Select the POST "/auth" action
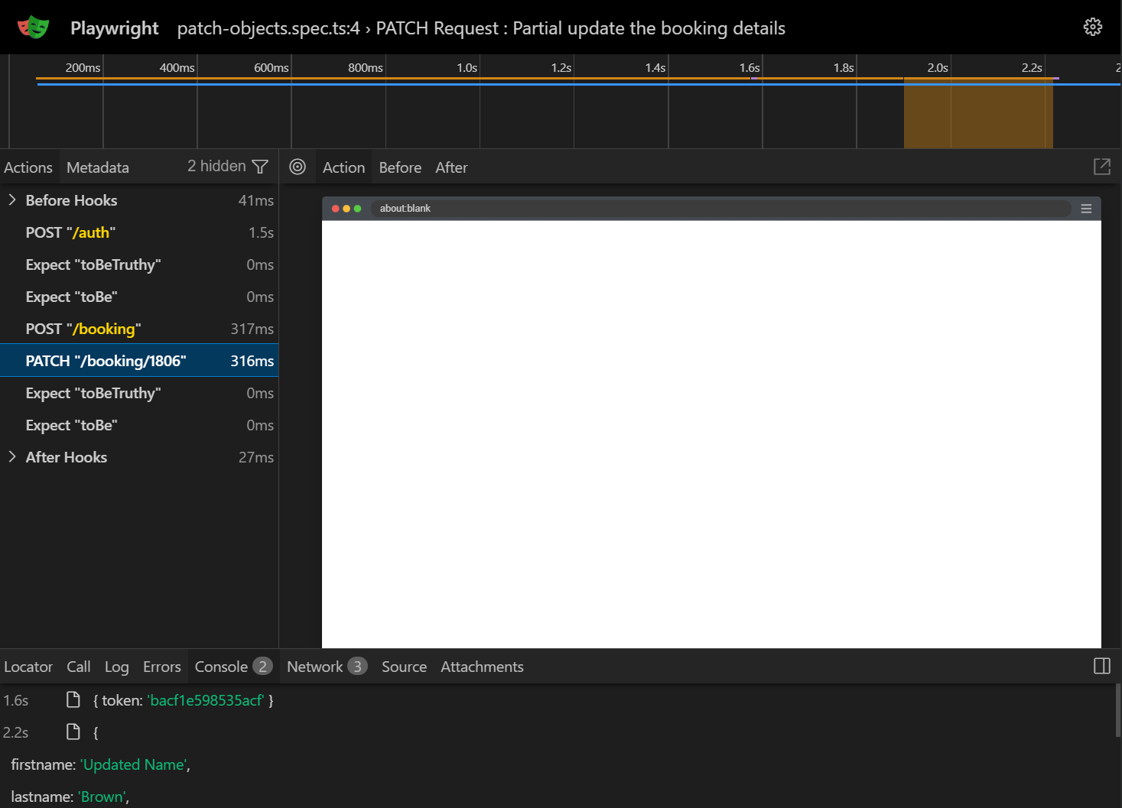This screenshot has width=1122, height=808. pyautogui.click(x=70, y=232)
